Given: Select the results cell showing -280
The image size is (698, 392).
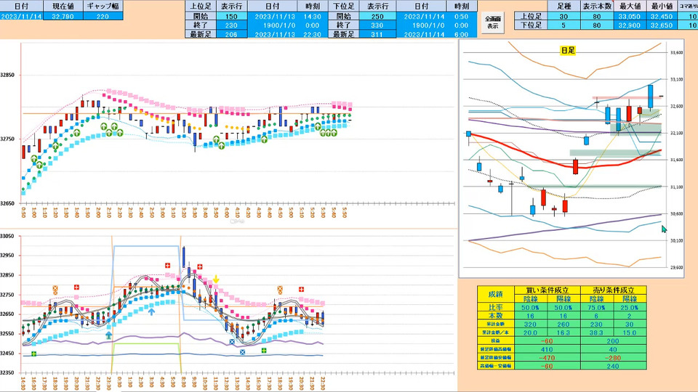Looking at the screenshot, I should [613, 357].
